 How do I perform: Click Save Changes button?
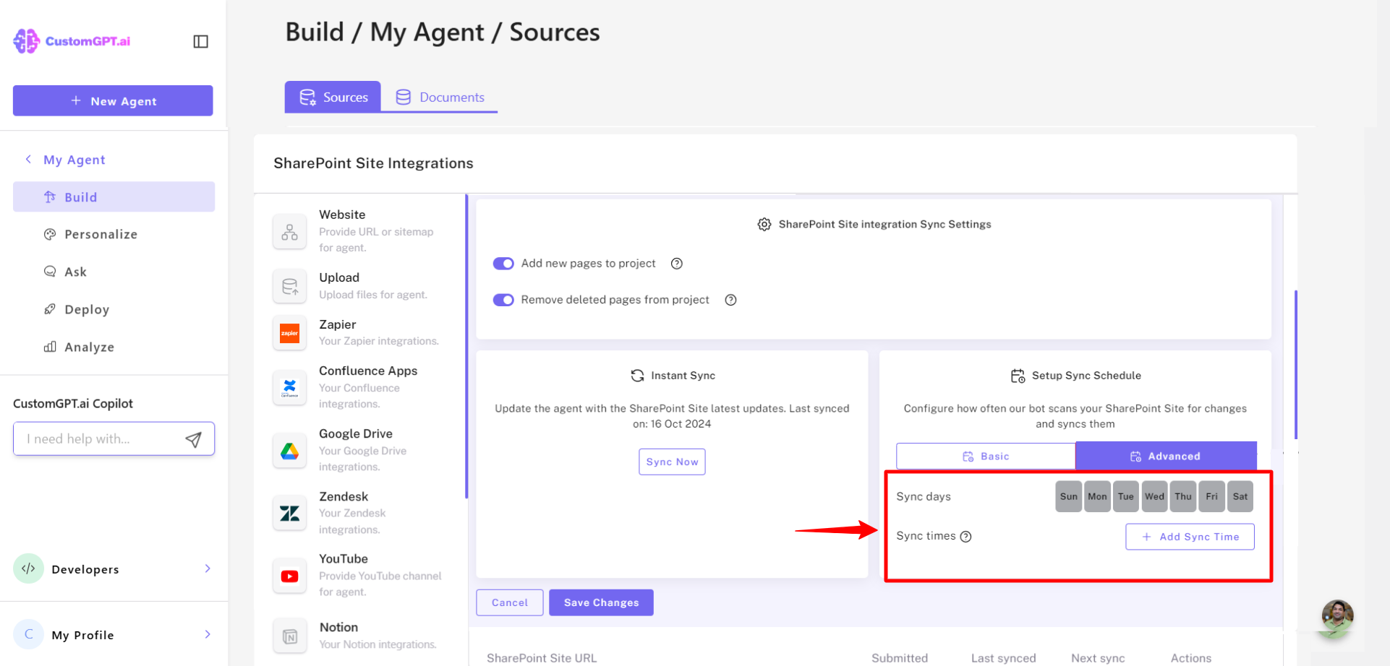point(601,602)
